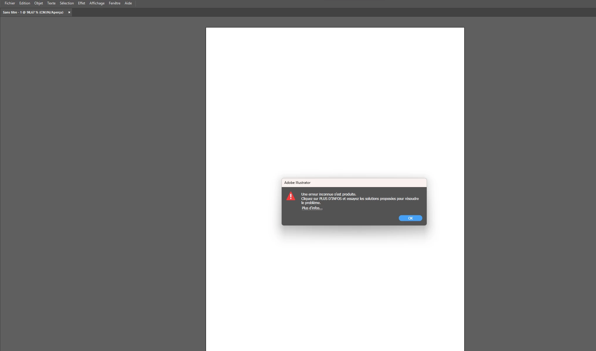
Task: Open the Texte menu
Action: click(51, 3)
